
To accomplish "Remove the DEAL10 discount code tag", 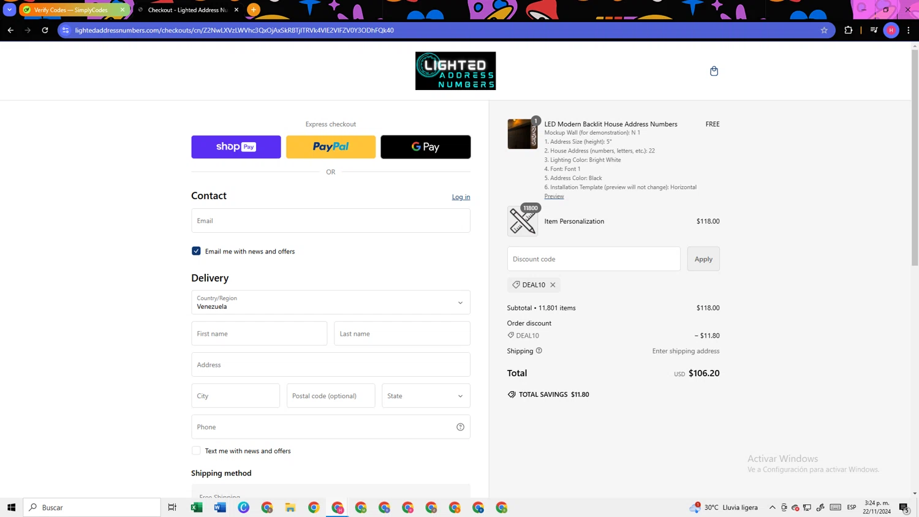I will [553, 285].
